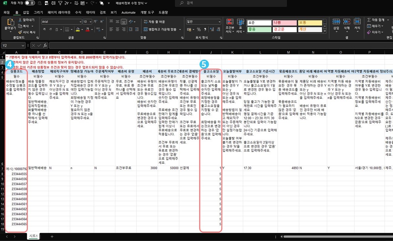
Task: Open 표 서식 table format icon
Action: tap(240, 26)
